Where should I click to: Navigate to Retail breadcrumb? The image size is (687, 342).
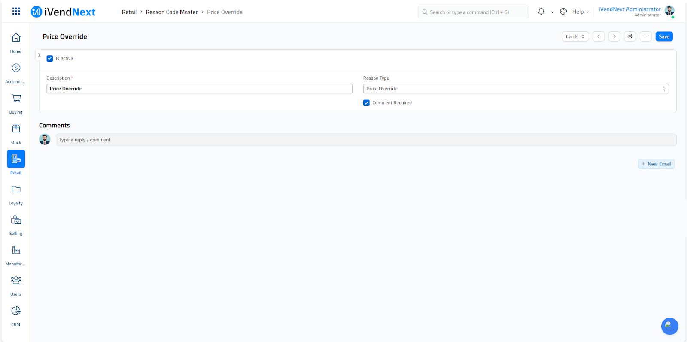click(129, 12)
